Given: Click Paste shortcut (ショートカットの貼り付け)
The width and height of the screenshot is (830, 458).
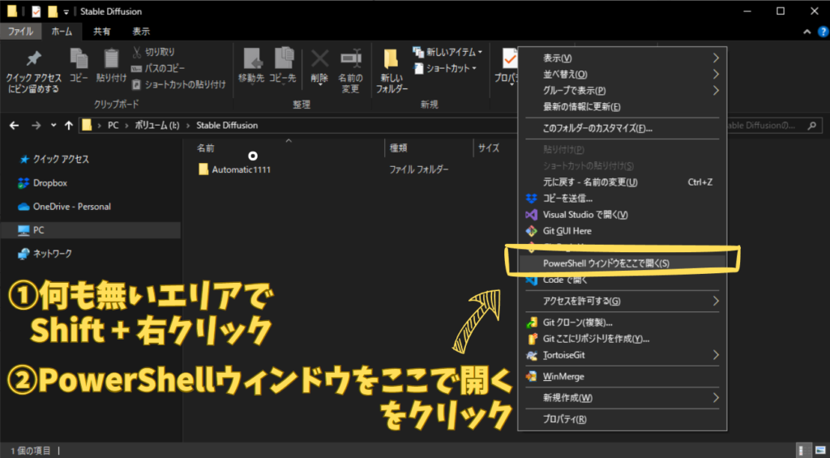Looking at the screenshot, I should click(x=178, y=84).
